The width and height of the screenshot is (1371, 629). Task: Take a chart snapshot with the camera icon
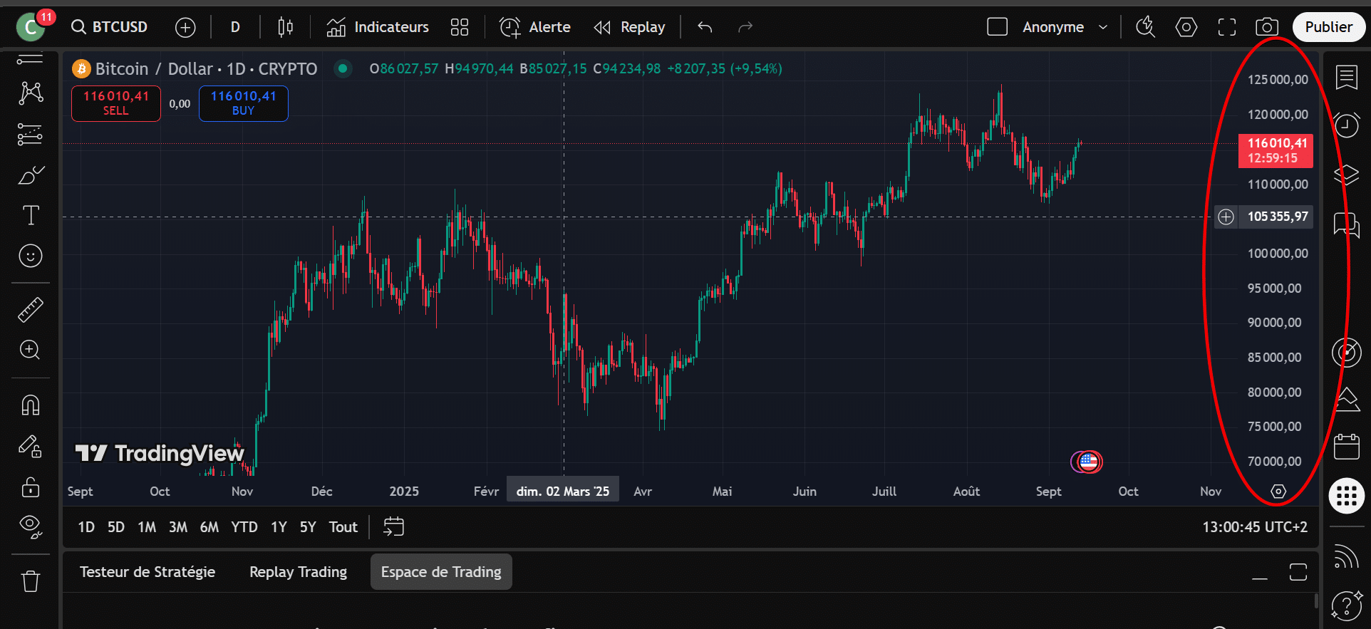pyautogui.click(x=1266, y=27)
